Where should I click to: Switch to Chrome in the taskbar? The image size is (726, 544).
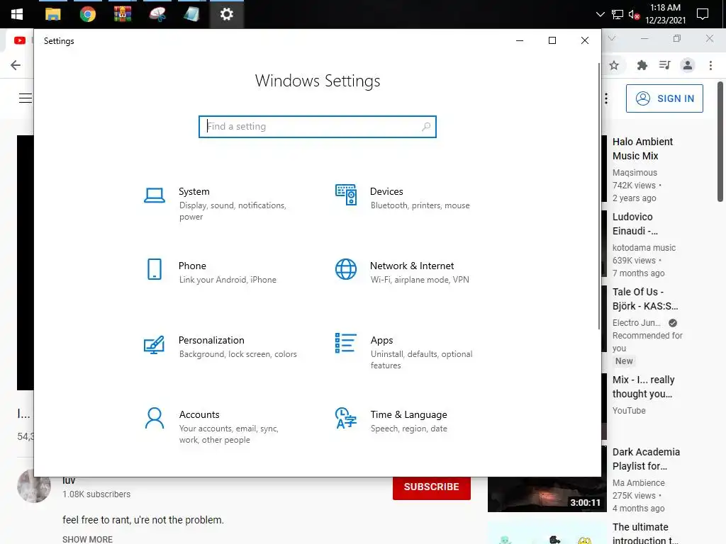click(87, 14)
